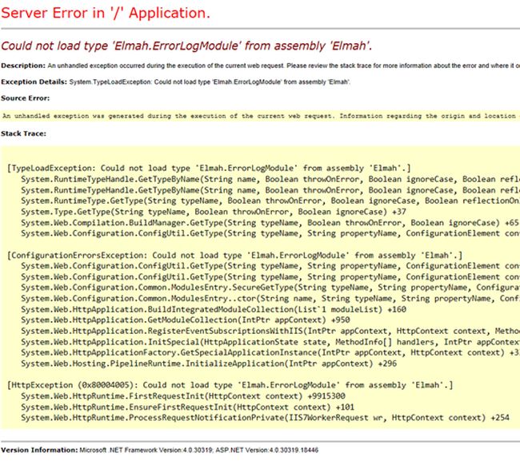Click the 'Exception Details:' label
This screenshot has height=461, width=520.
pos(34,81)
